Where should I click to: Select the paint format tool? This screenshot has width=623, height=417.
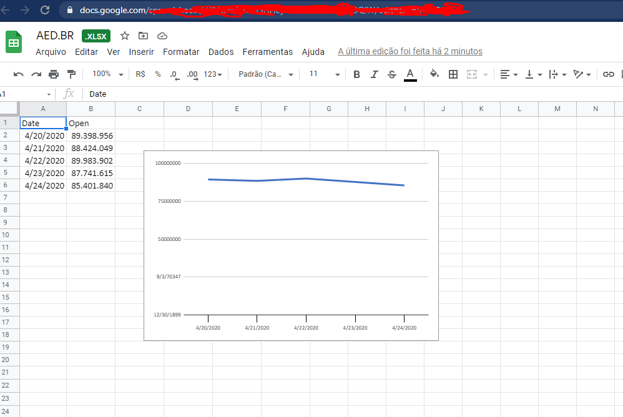point(71,74)
